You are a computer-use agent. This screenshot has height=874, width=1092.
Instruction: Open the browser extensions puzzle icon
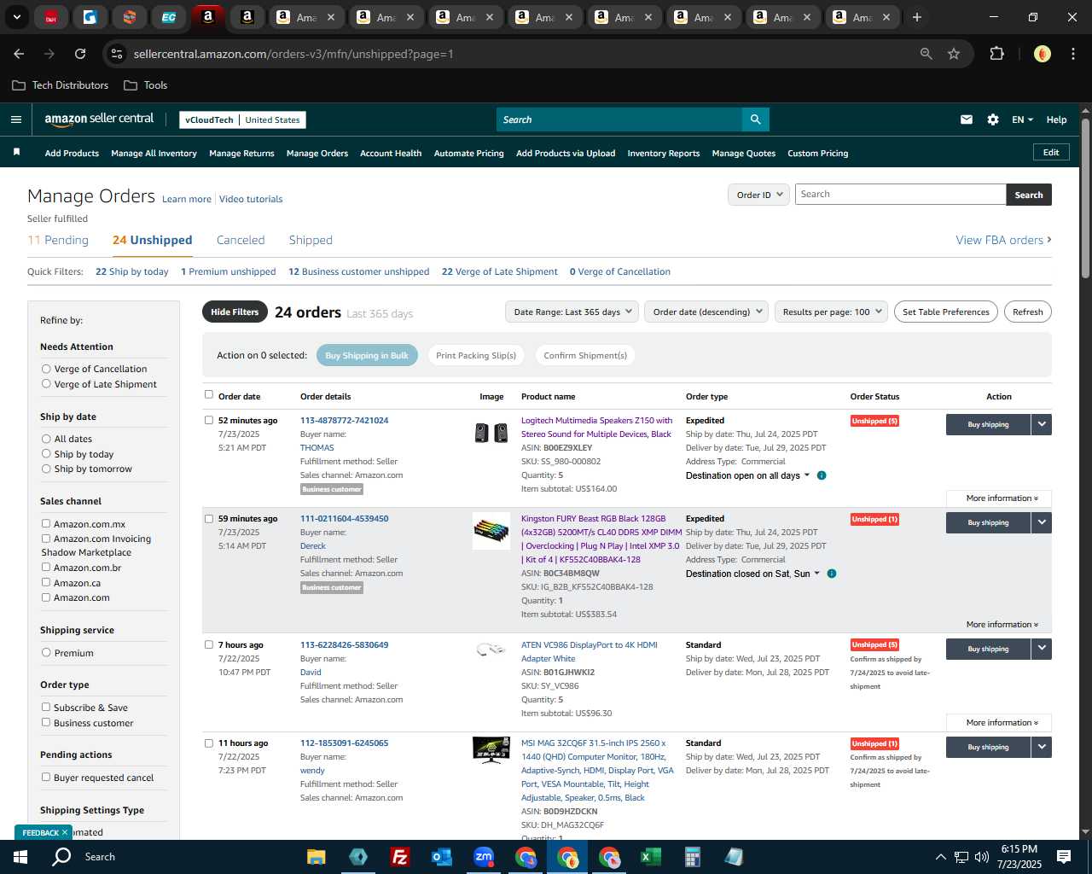pos(996,54)
